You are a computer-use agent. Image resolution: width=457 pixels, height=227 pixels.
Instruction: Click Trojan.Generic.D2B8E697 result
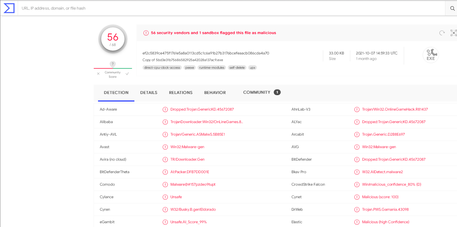(383, 134)
